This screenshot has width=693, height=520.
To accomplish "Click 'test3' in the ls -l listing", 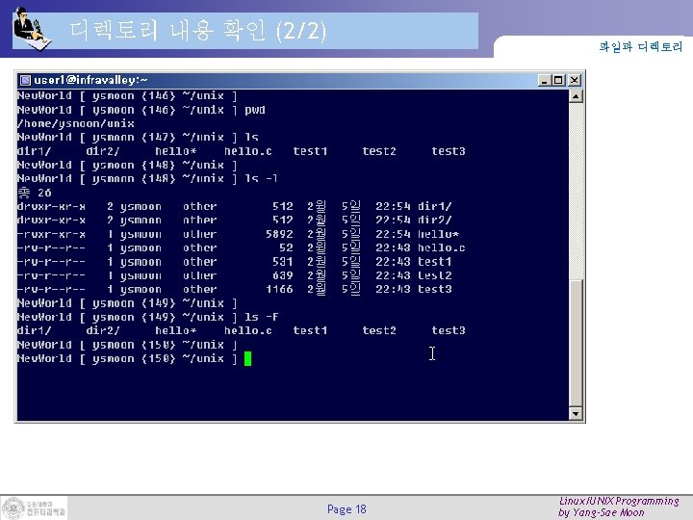I will click(x=435, y=289).
